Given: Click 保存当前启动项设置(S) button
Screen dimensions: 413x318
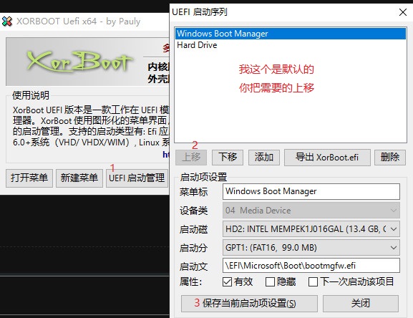Looking at the screenshot, I should 249,303.
